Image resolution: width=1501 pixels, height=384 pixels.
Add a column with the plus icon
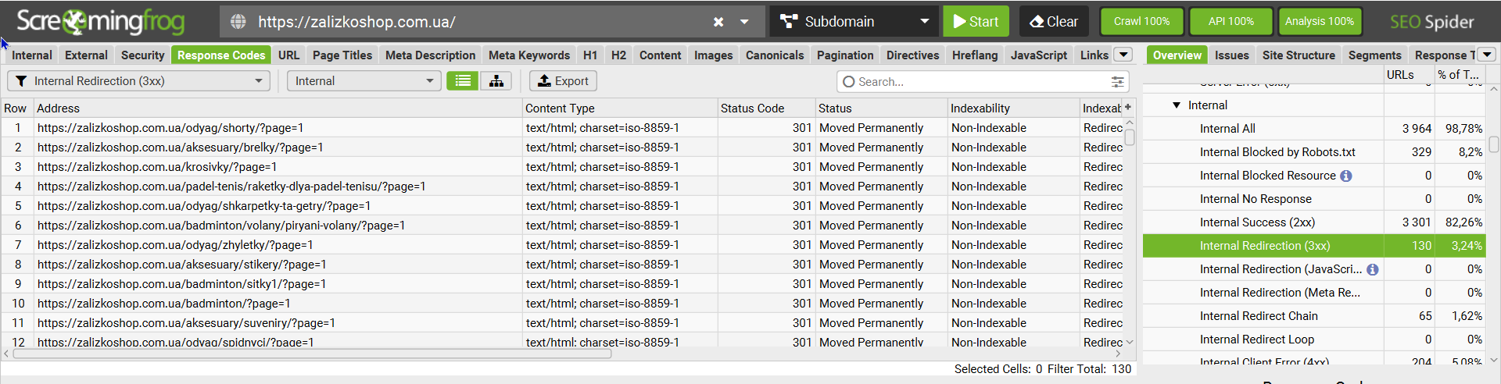point(1127,108)
